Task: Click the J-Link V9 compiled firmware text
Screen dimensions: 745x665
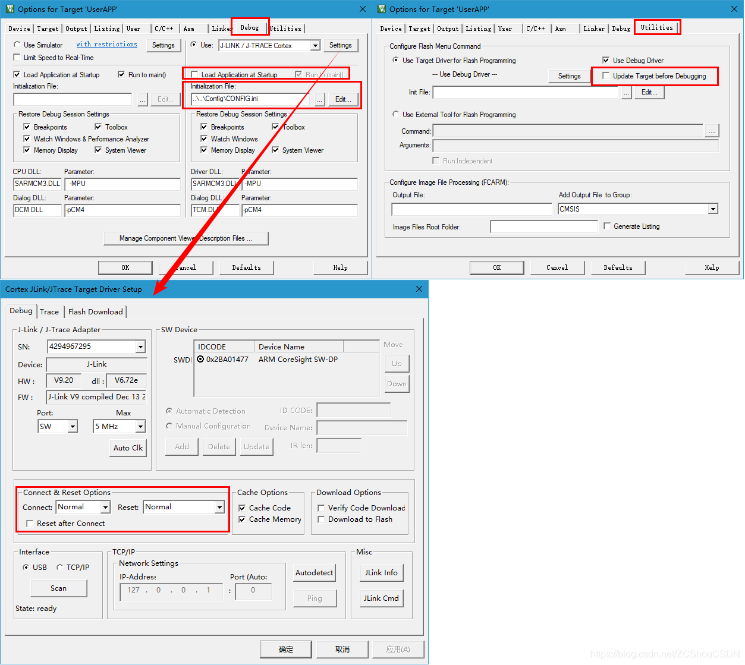Action: pos(97,397)
